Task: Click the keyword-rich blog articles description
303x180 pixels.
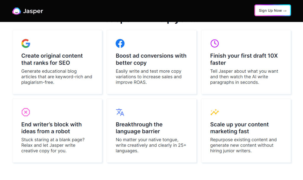Action: point(57,77)
